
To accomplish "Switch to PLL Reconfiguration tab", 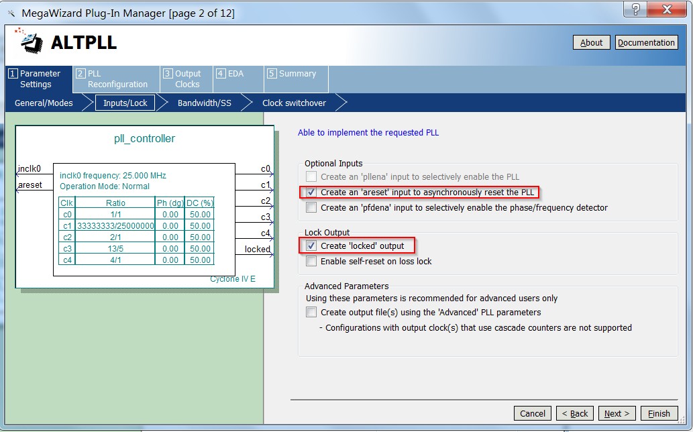I will point(115,79).
